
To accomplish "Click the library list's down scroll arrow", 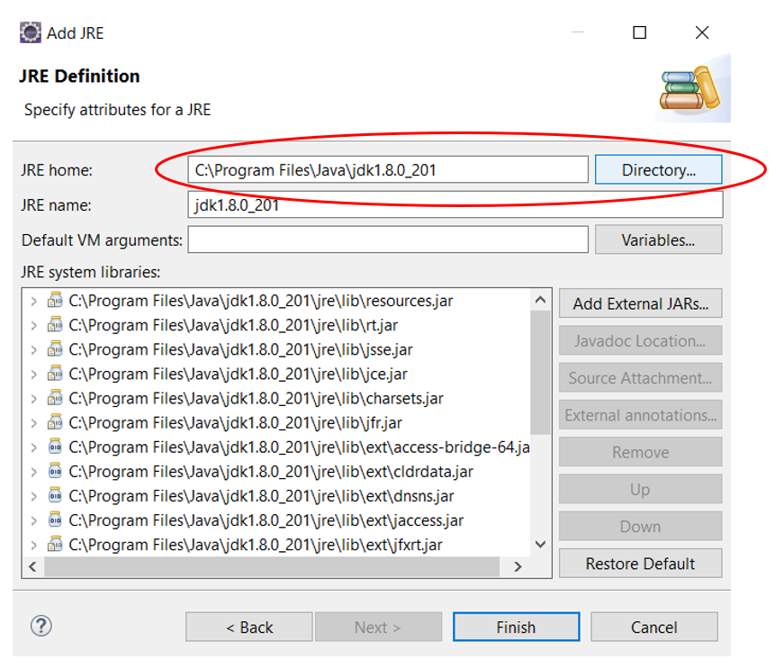I will pos(541,545).
